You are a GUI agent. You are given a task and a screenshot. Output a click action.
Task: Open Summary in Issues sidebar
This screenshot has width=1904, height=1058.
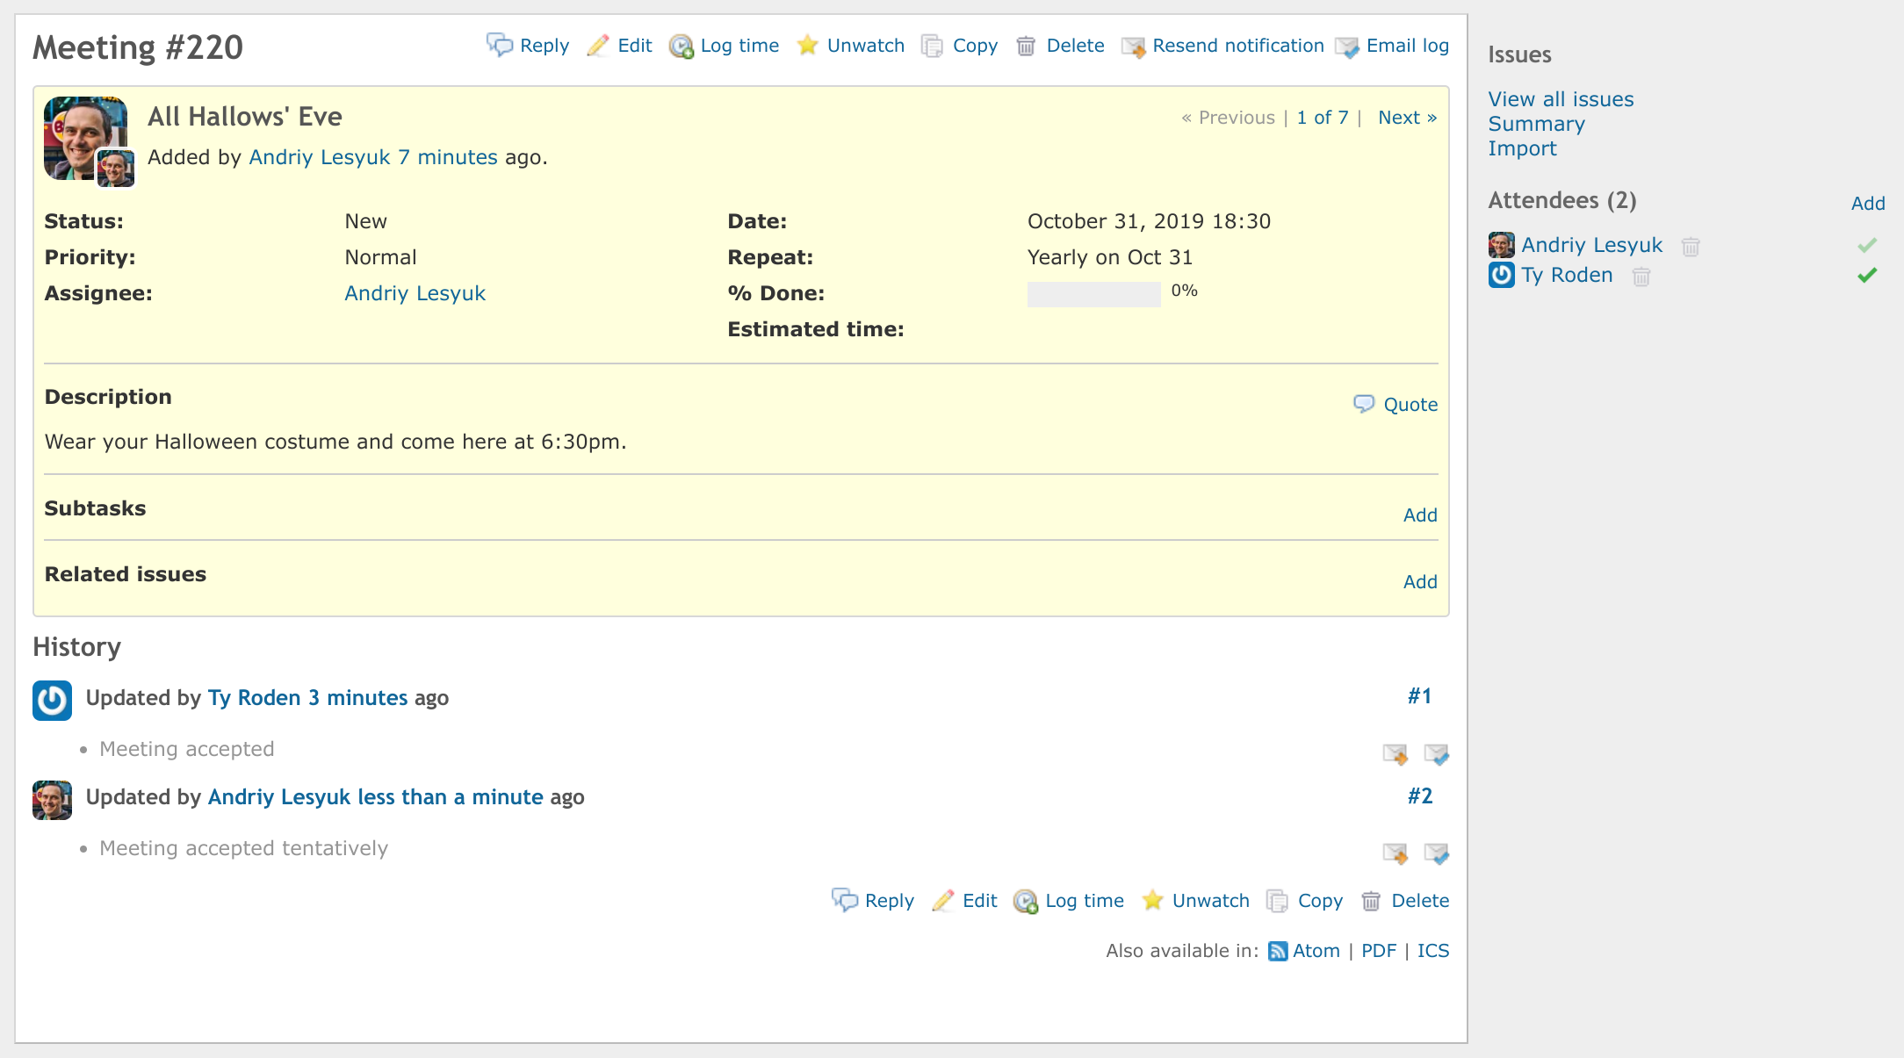[x=1536, y=124]
